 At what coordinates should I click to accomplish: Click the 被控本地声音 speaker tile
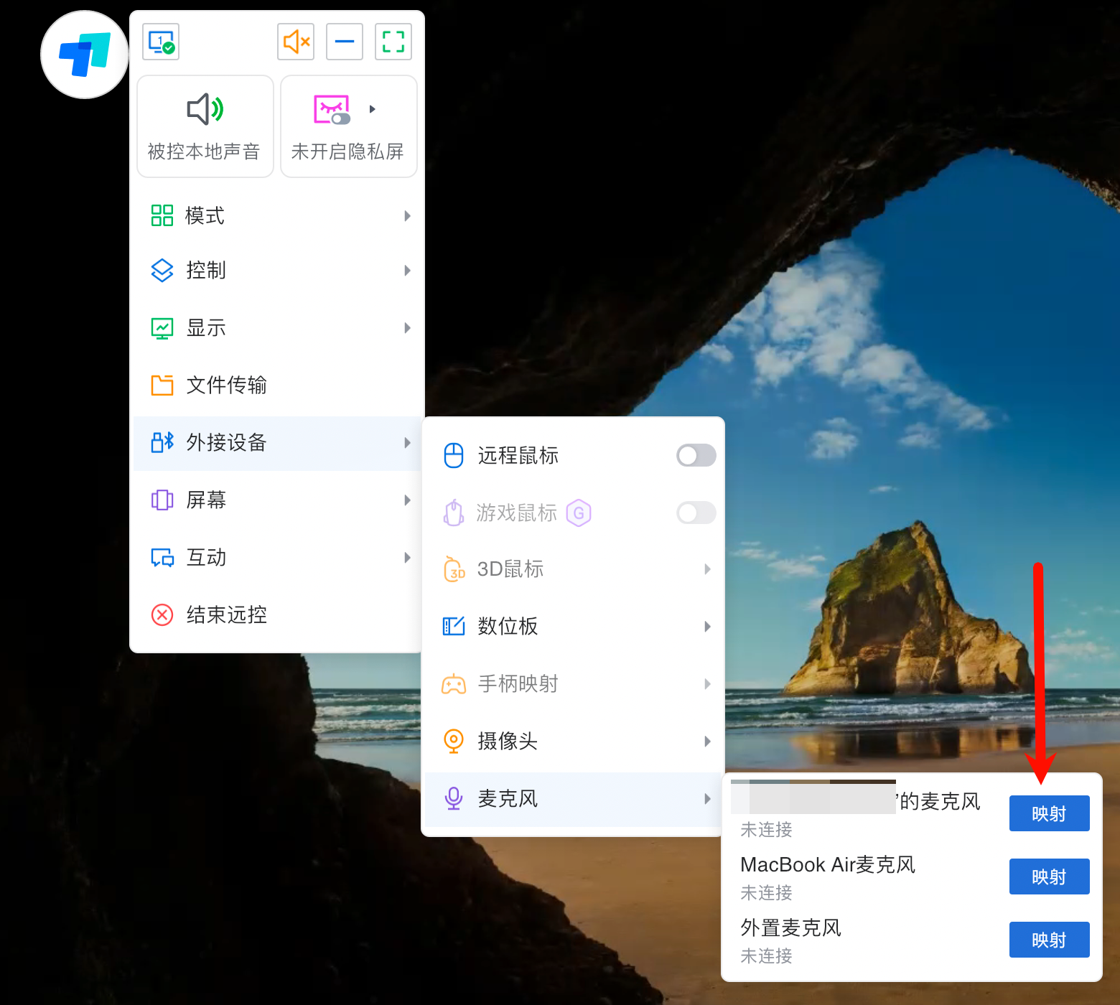pyautogui.click(x=205, y=126)
